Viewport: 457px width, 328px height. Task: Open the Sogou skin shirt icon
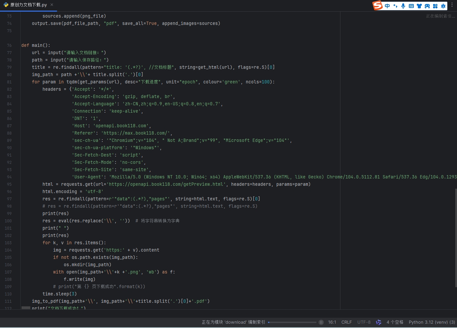tap(419, 6)
